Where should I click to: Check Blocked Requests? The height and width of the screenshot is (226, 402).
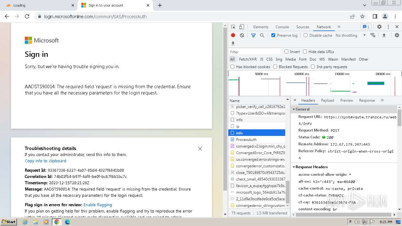(x=275, y=67)
